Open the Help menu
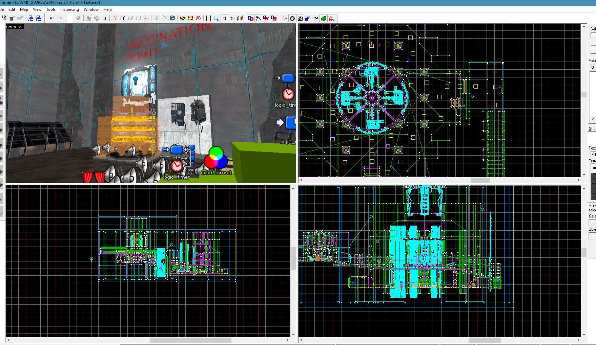This screenshot has width=596, height=345. (107, 9)
